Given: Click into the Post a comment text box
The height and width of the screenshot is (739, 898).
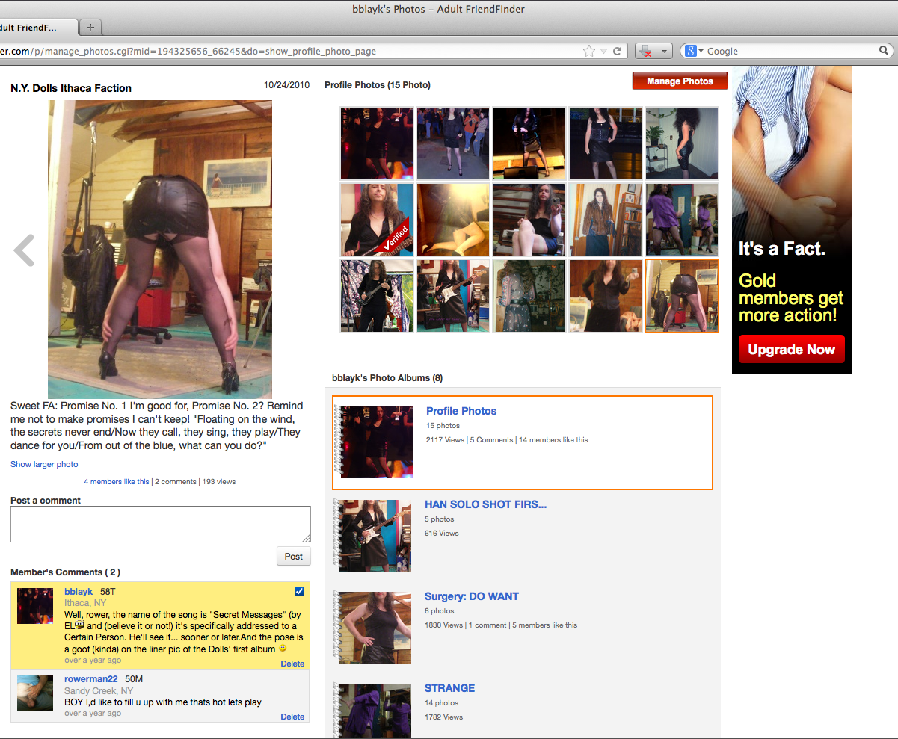Looking at the screenshot, I should [x=160, y=524].
